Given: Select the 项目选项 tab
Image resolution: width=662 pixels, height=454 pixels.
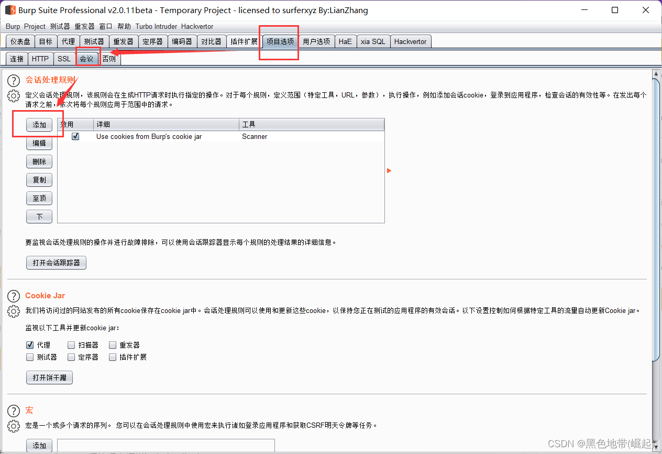Looking at the screenshot, I should [280, 41].
